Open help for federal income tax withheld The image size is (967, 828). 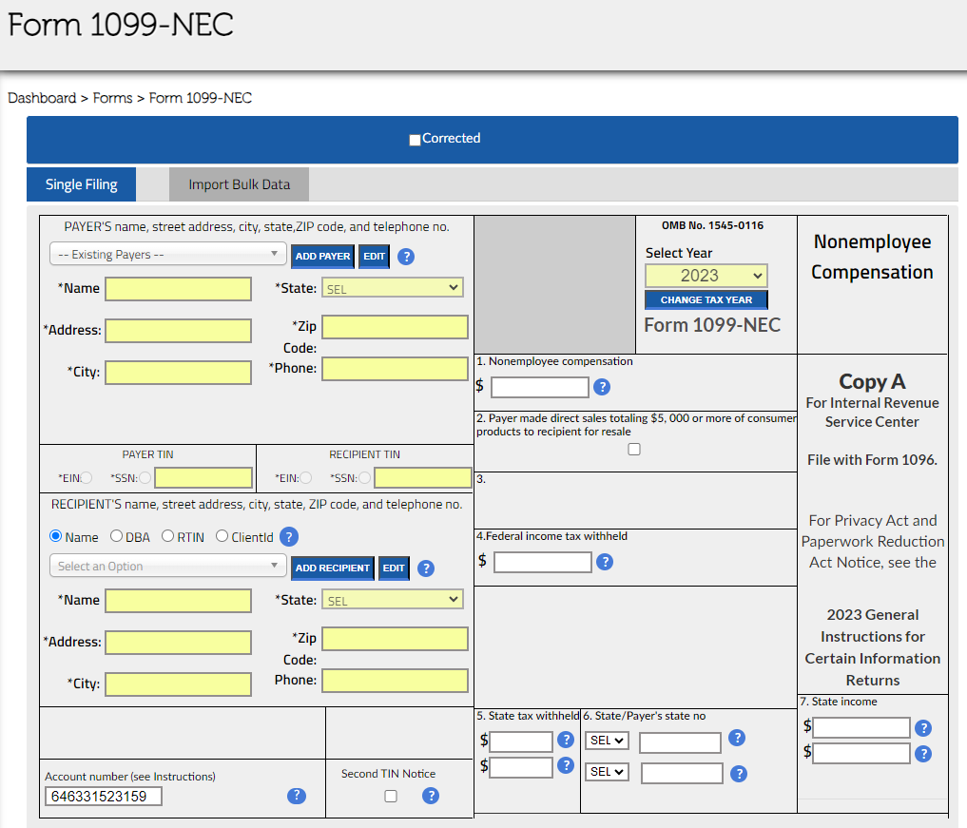[605, 562]
